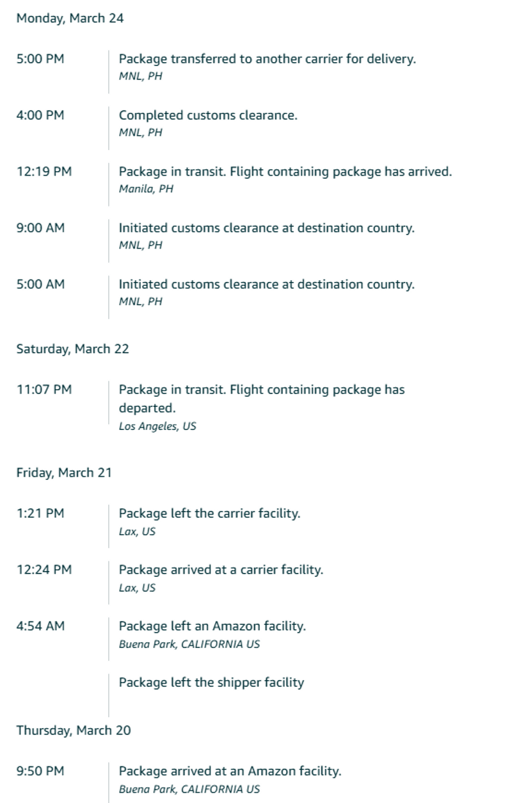Click 'Package arrived at an Amazon facility'
Image resolution: width=512 pixels, height=803 pixels.
[230, 771]
